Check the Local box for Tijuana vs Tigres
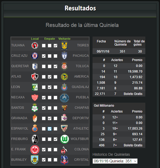Image resolution: width=160 pixels, height=168 pixels. tap(44, 46)
